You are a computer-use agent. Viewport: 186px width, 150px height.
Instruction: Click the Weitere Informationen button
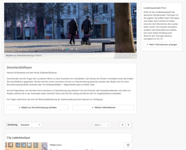pyautogui.click(x=103, y=108)
